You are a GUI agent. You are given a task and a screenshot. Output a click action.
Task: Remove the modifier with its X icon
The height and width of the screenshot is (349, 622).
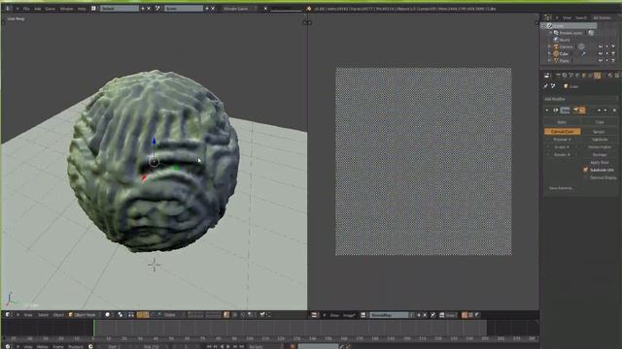[x=615, y=111]
